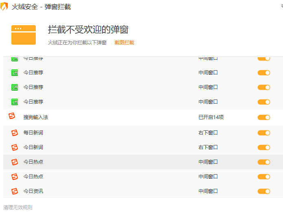This screenshot has height=212, width=283.
Task: Select the 今日新词 rule name
Action: click(33, 147)
